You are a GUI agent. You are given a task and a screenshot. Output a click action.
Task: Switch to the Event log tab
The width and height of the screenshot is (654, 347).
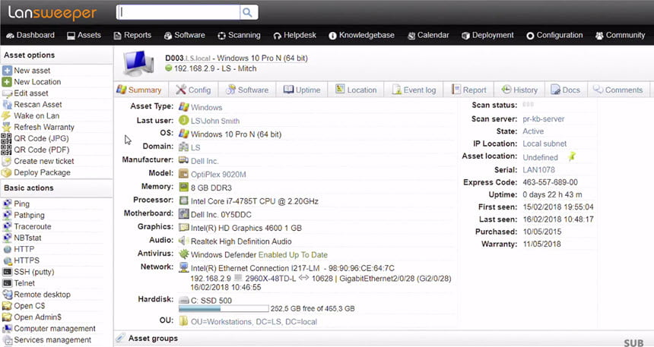point(414,90)
